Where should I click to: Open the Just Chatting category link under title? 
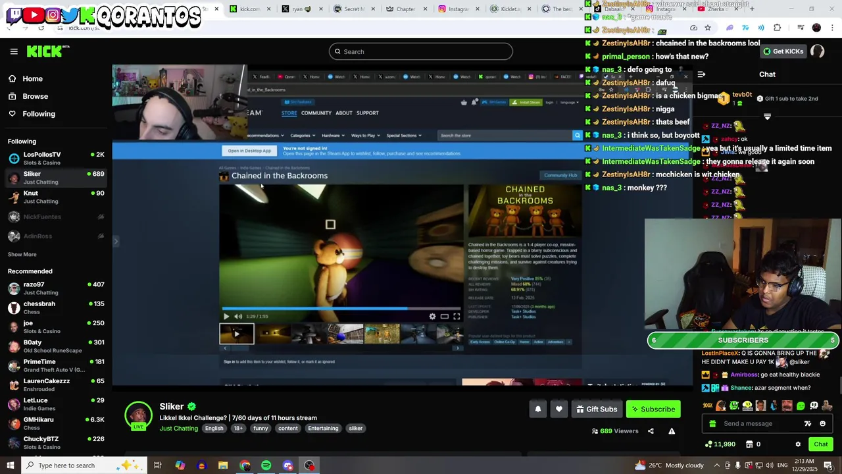(x=178, y=429)
